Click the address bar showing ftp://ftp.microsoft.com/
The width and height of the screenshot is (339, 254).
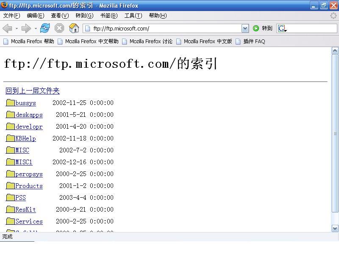pos(162,28)
